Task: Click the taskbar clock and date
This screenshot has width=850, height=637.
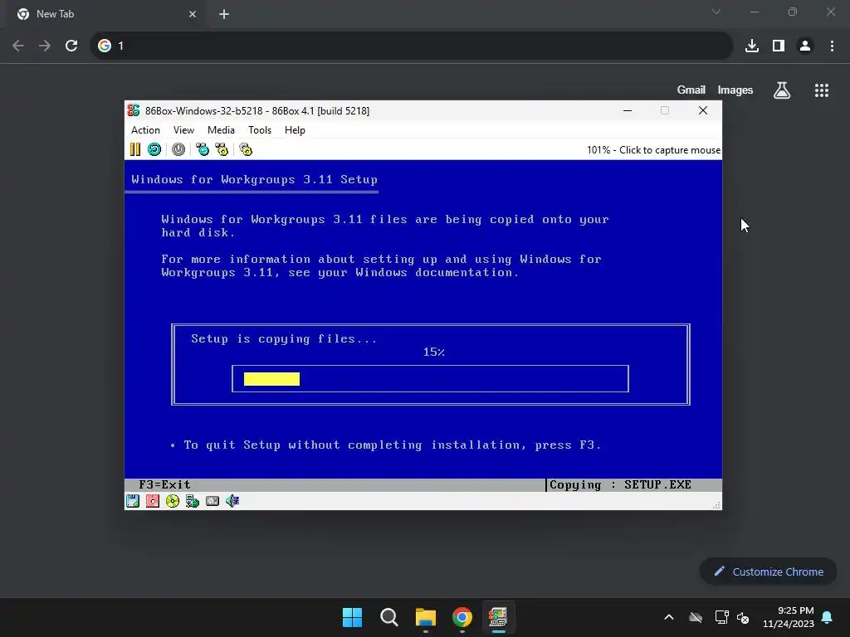Action: [789, 617]
